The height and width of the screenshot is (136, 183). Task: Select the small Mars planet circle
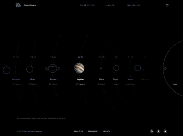pyautogui.click(x=101, y=68)
